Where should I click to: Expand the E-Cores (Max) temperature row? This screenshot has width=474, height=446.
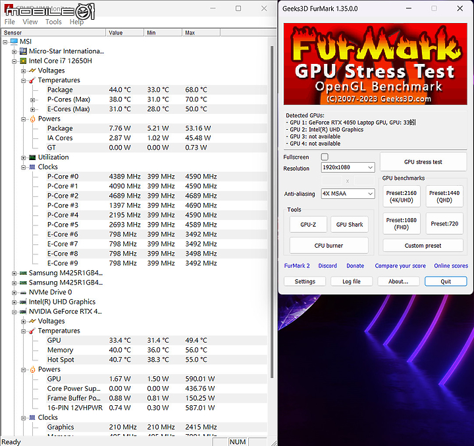[33, 109]
